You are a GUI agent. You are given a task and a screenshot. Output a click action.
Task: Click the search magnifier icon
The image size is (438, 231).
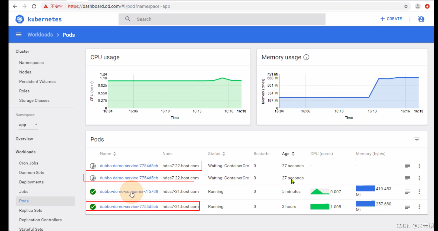pos(128,19)
